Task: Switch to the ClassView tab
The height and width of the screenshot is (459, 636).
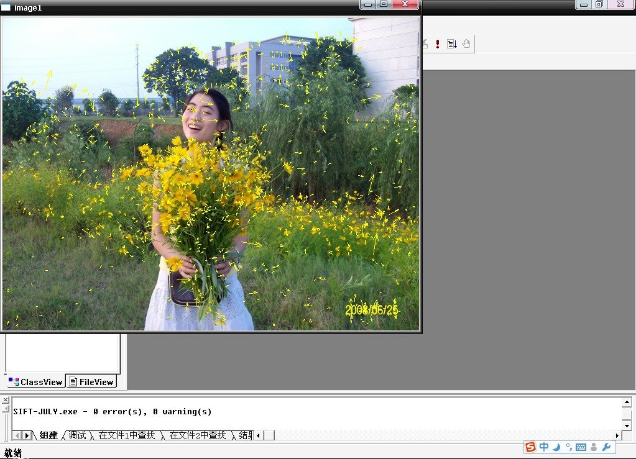Action: (36, 382)
